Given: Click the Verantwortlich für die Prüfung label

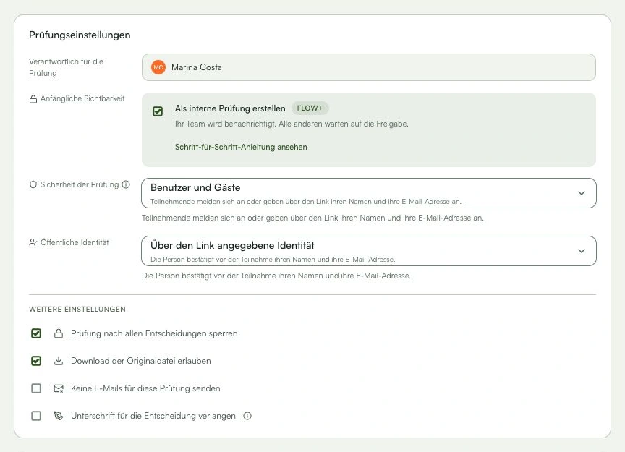Looking at the screenshot, I should pyautogui.click(x=66, y=67).
